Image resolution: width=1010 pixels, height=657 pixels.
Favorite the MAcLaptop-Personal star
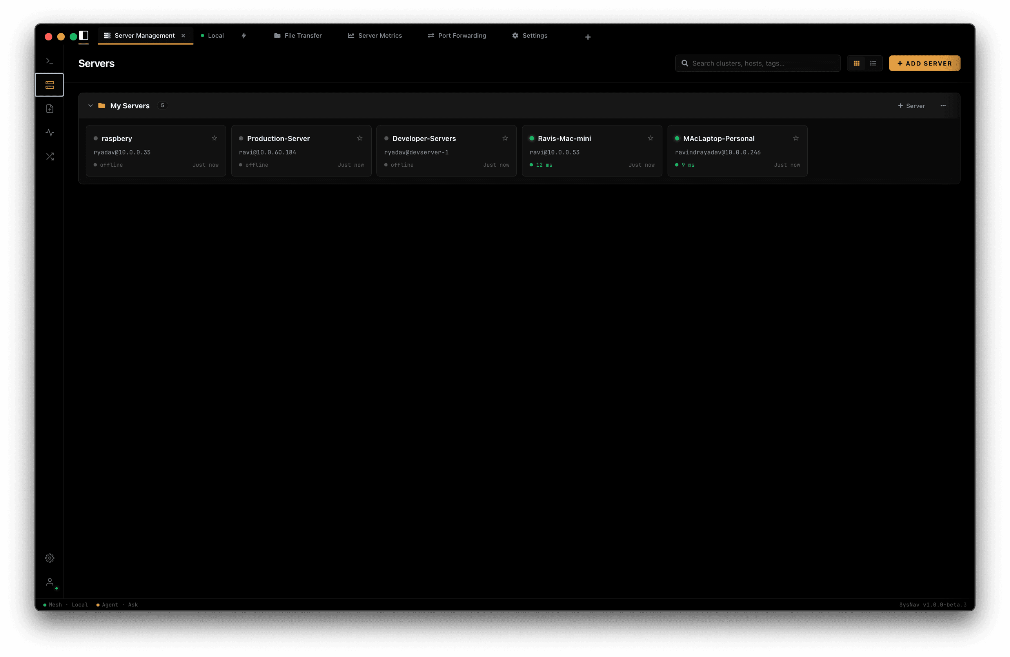click(x=796, y=138)
